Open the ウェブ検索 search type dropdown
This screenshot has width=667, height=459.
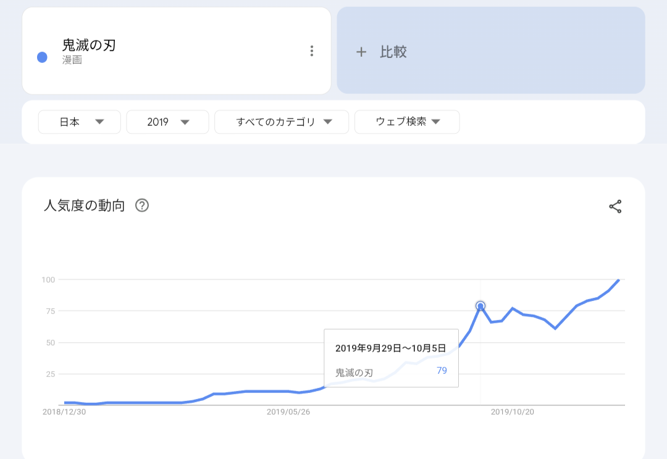(407, 122)
